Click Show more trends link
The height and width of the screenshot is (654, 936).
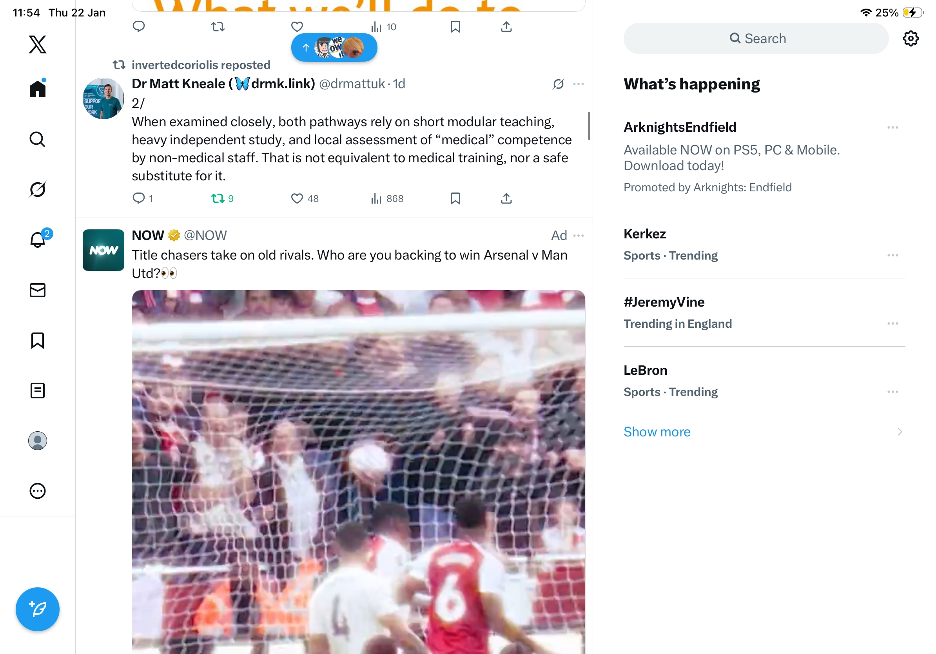[x=657, y=431]
